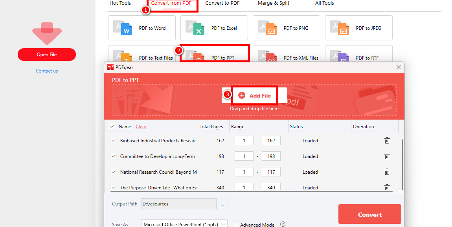Expand the Save As format dropdown
The image size is (452, 227).
(x=184, y=223)
